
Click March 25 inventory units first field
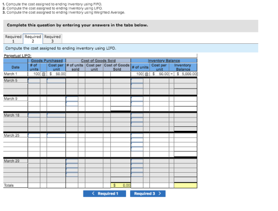tap(137, 135)
